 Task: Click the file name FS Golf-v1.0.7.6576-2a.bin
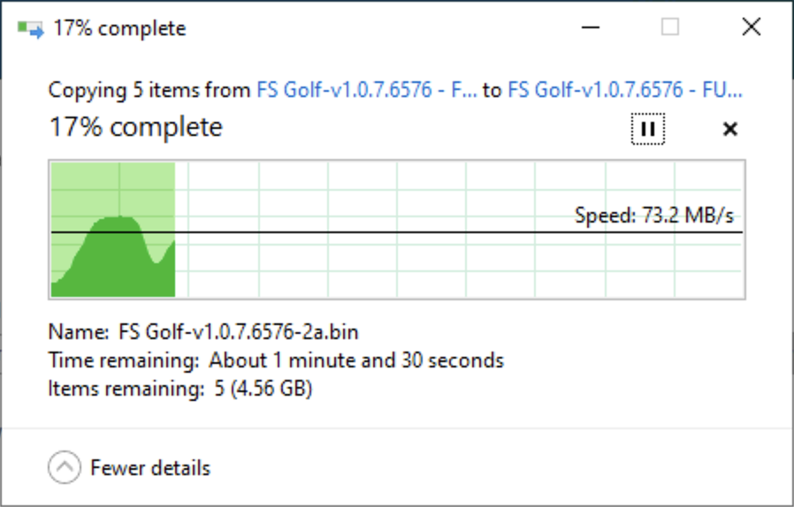(x=239, y=332)
